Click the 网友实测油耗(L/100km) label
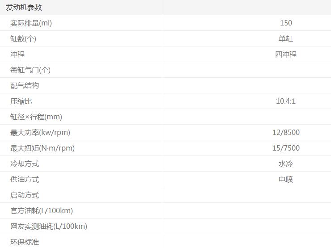This screenshot has height=248, width=331. [49, 226]
